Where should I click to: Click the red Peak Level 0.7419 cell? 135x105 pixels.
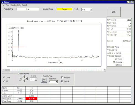pyautogui.click(x=31, y=99)
